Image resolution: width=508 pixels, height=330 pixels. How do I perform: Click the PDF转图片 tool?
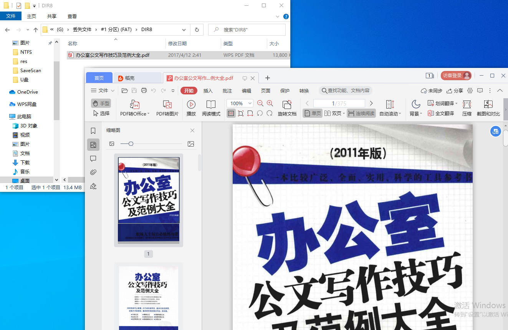tap(167, 108)
